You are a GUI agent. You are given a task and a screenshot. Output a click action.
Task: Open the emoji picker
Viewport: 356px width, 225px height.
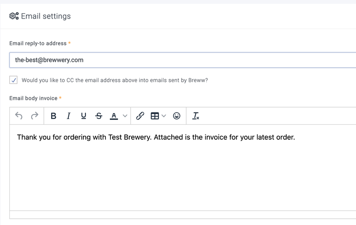[x=177, y=116]
